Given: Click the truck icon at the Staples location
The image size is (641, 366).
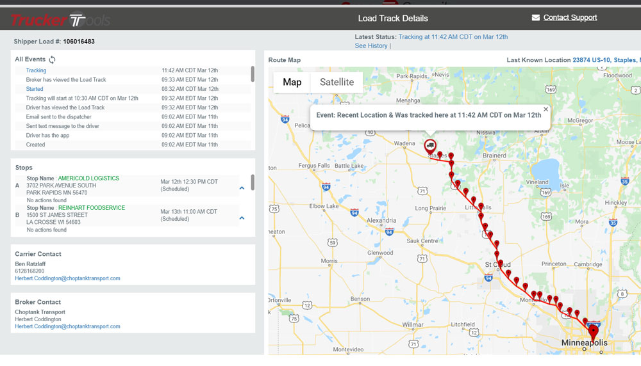Looking at the screenshot, I should point(429,145).
